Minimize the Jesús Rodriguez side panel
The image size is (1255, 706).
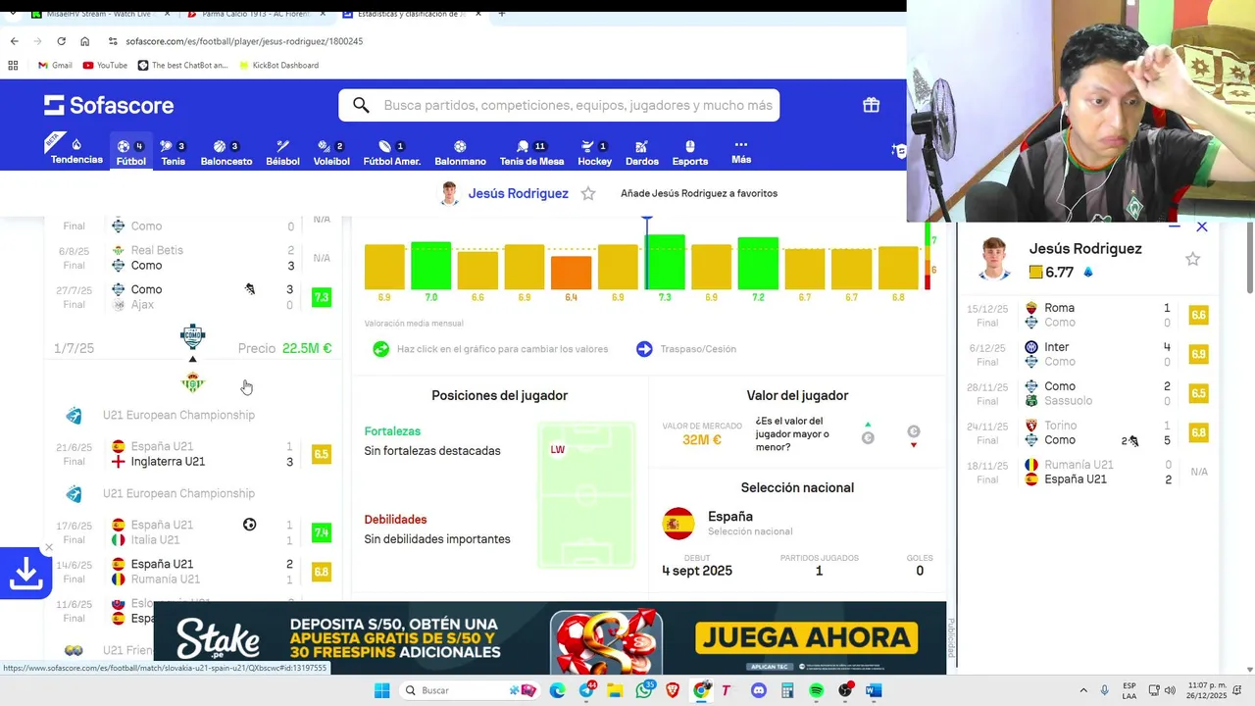point(1174,227)
